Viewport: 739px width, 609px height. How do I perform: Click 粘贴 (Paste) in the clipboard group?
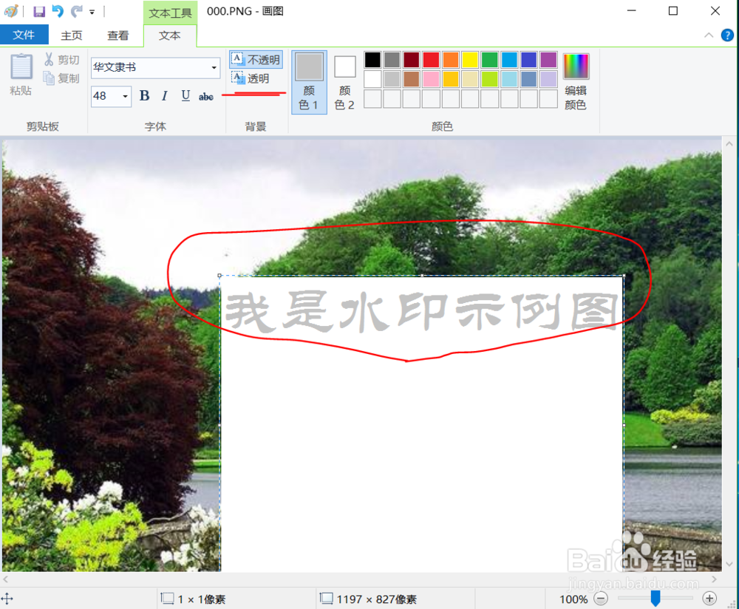click(x=21, y=74)
